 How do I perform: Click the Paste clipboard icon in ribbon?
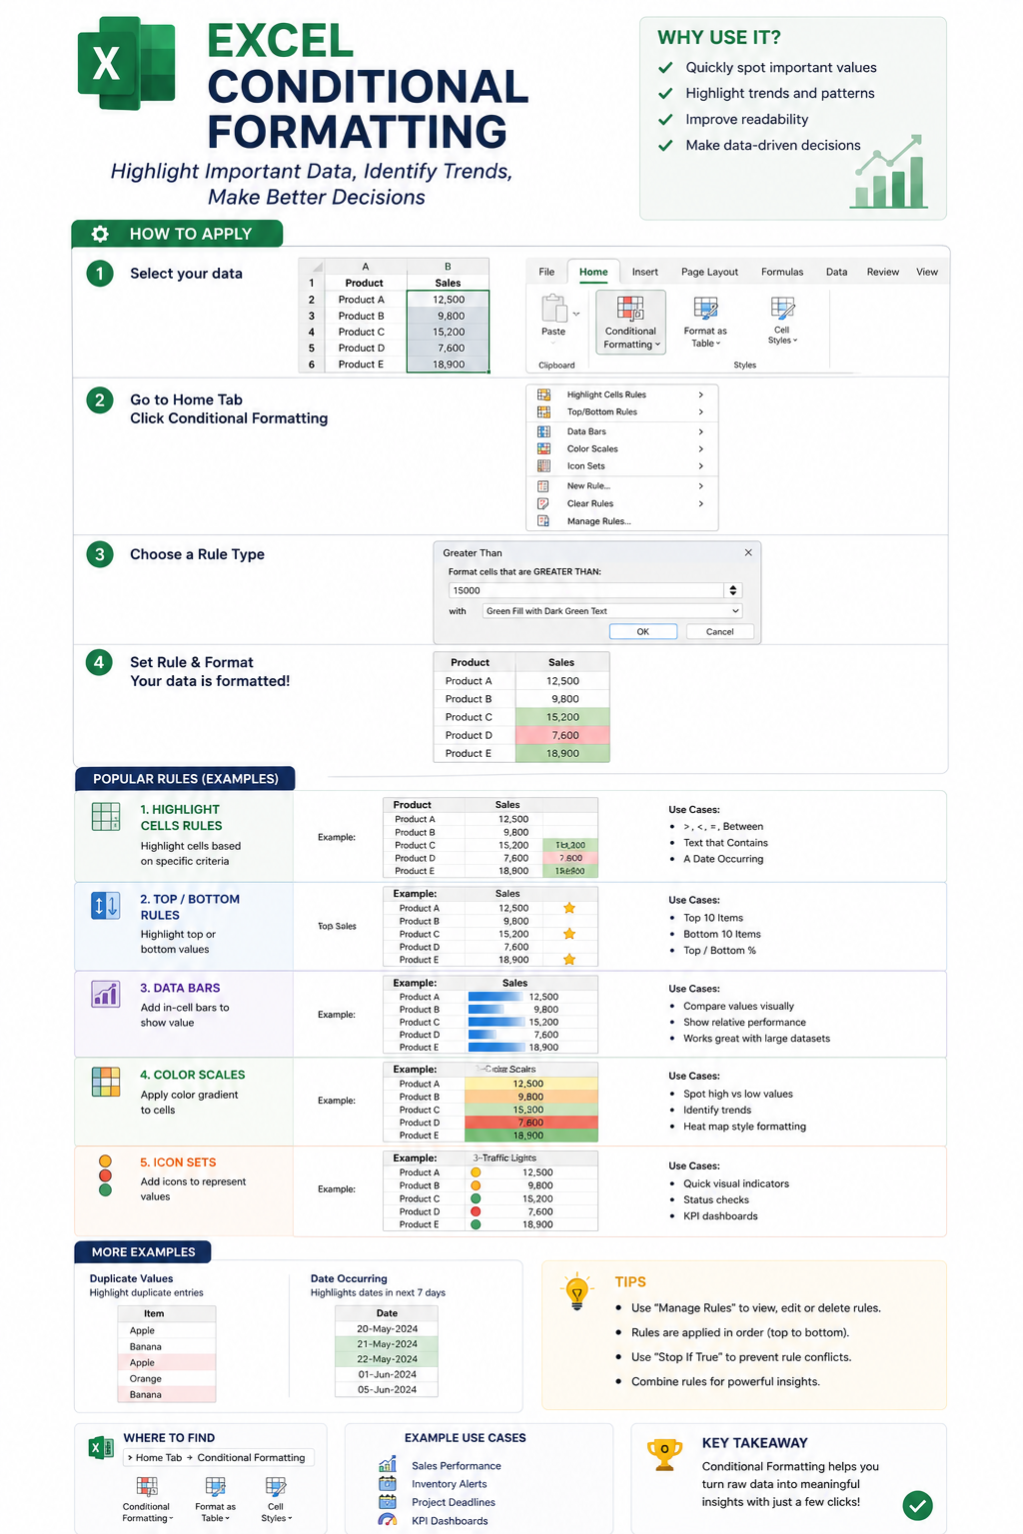[552, 308]
